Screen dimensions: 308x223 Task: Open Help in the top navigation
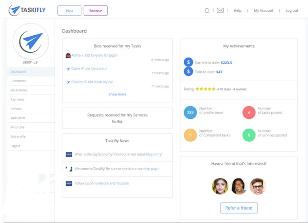tap(237, 10)
